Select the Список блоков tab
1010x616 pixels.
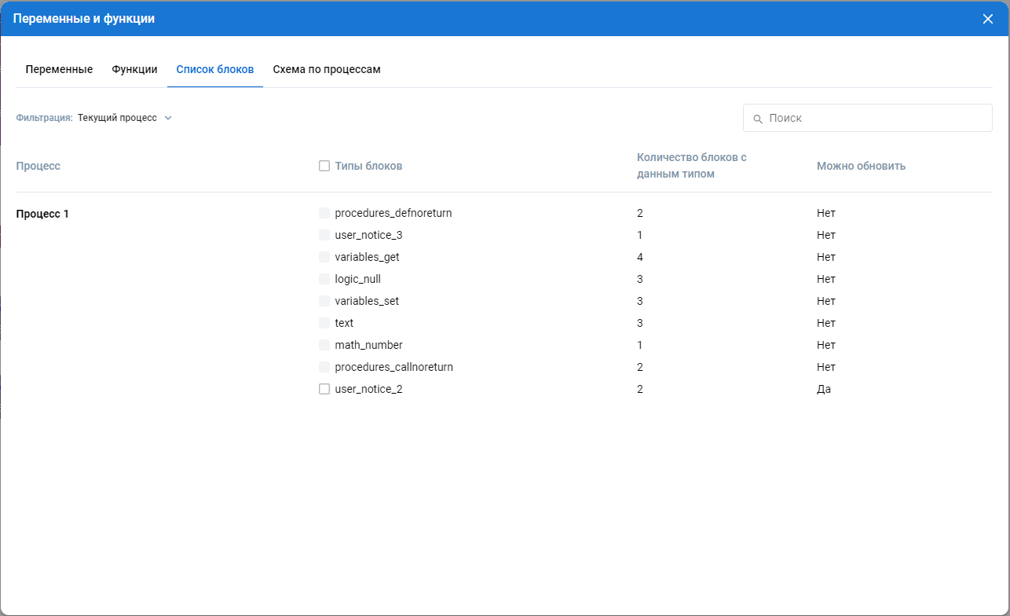pos(215,69)
